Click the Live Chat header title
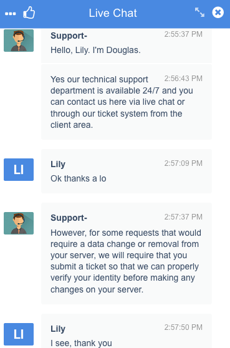Screen dimensions: 230x348 click(113, 13)
